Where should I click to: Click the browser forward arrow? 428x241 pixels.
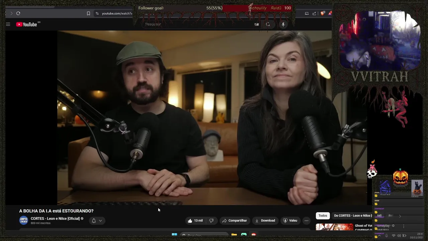pyautogui.click(x=11, y=13)
